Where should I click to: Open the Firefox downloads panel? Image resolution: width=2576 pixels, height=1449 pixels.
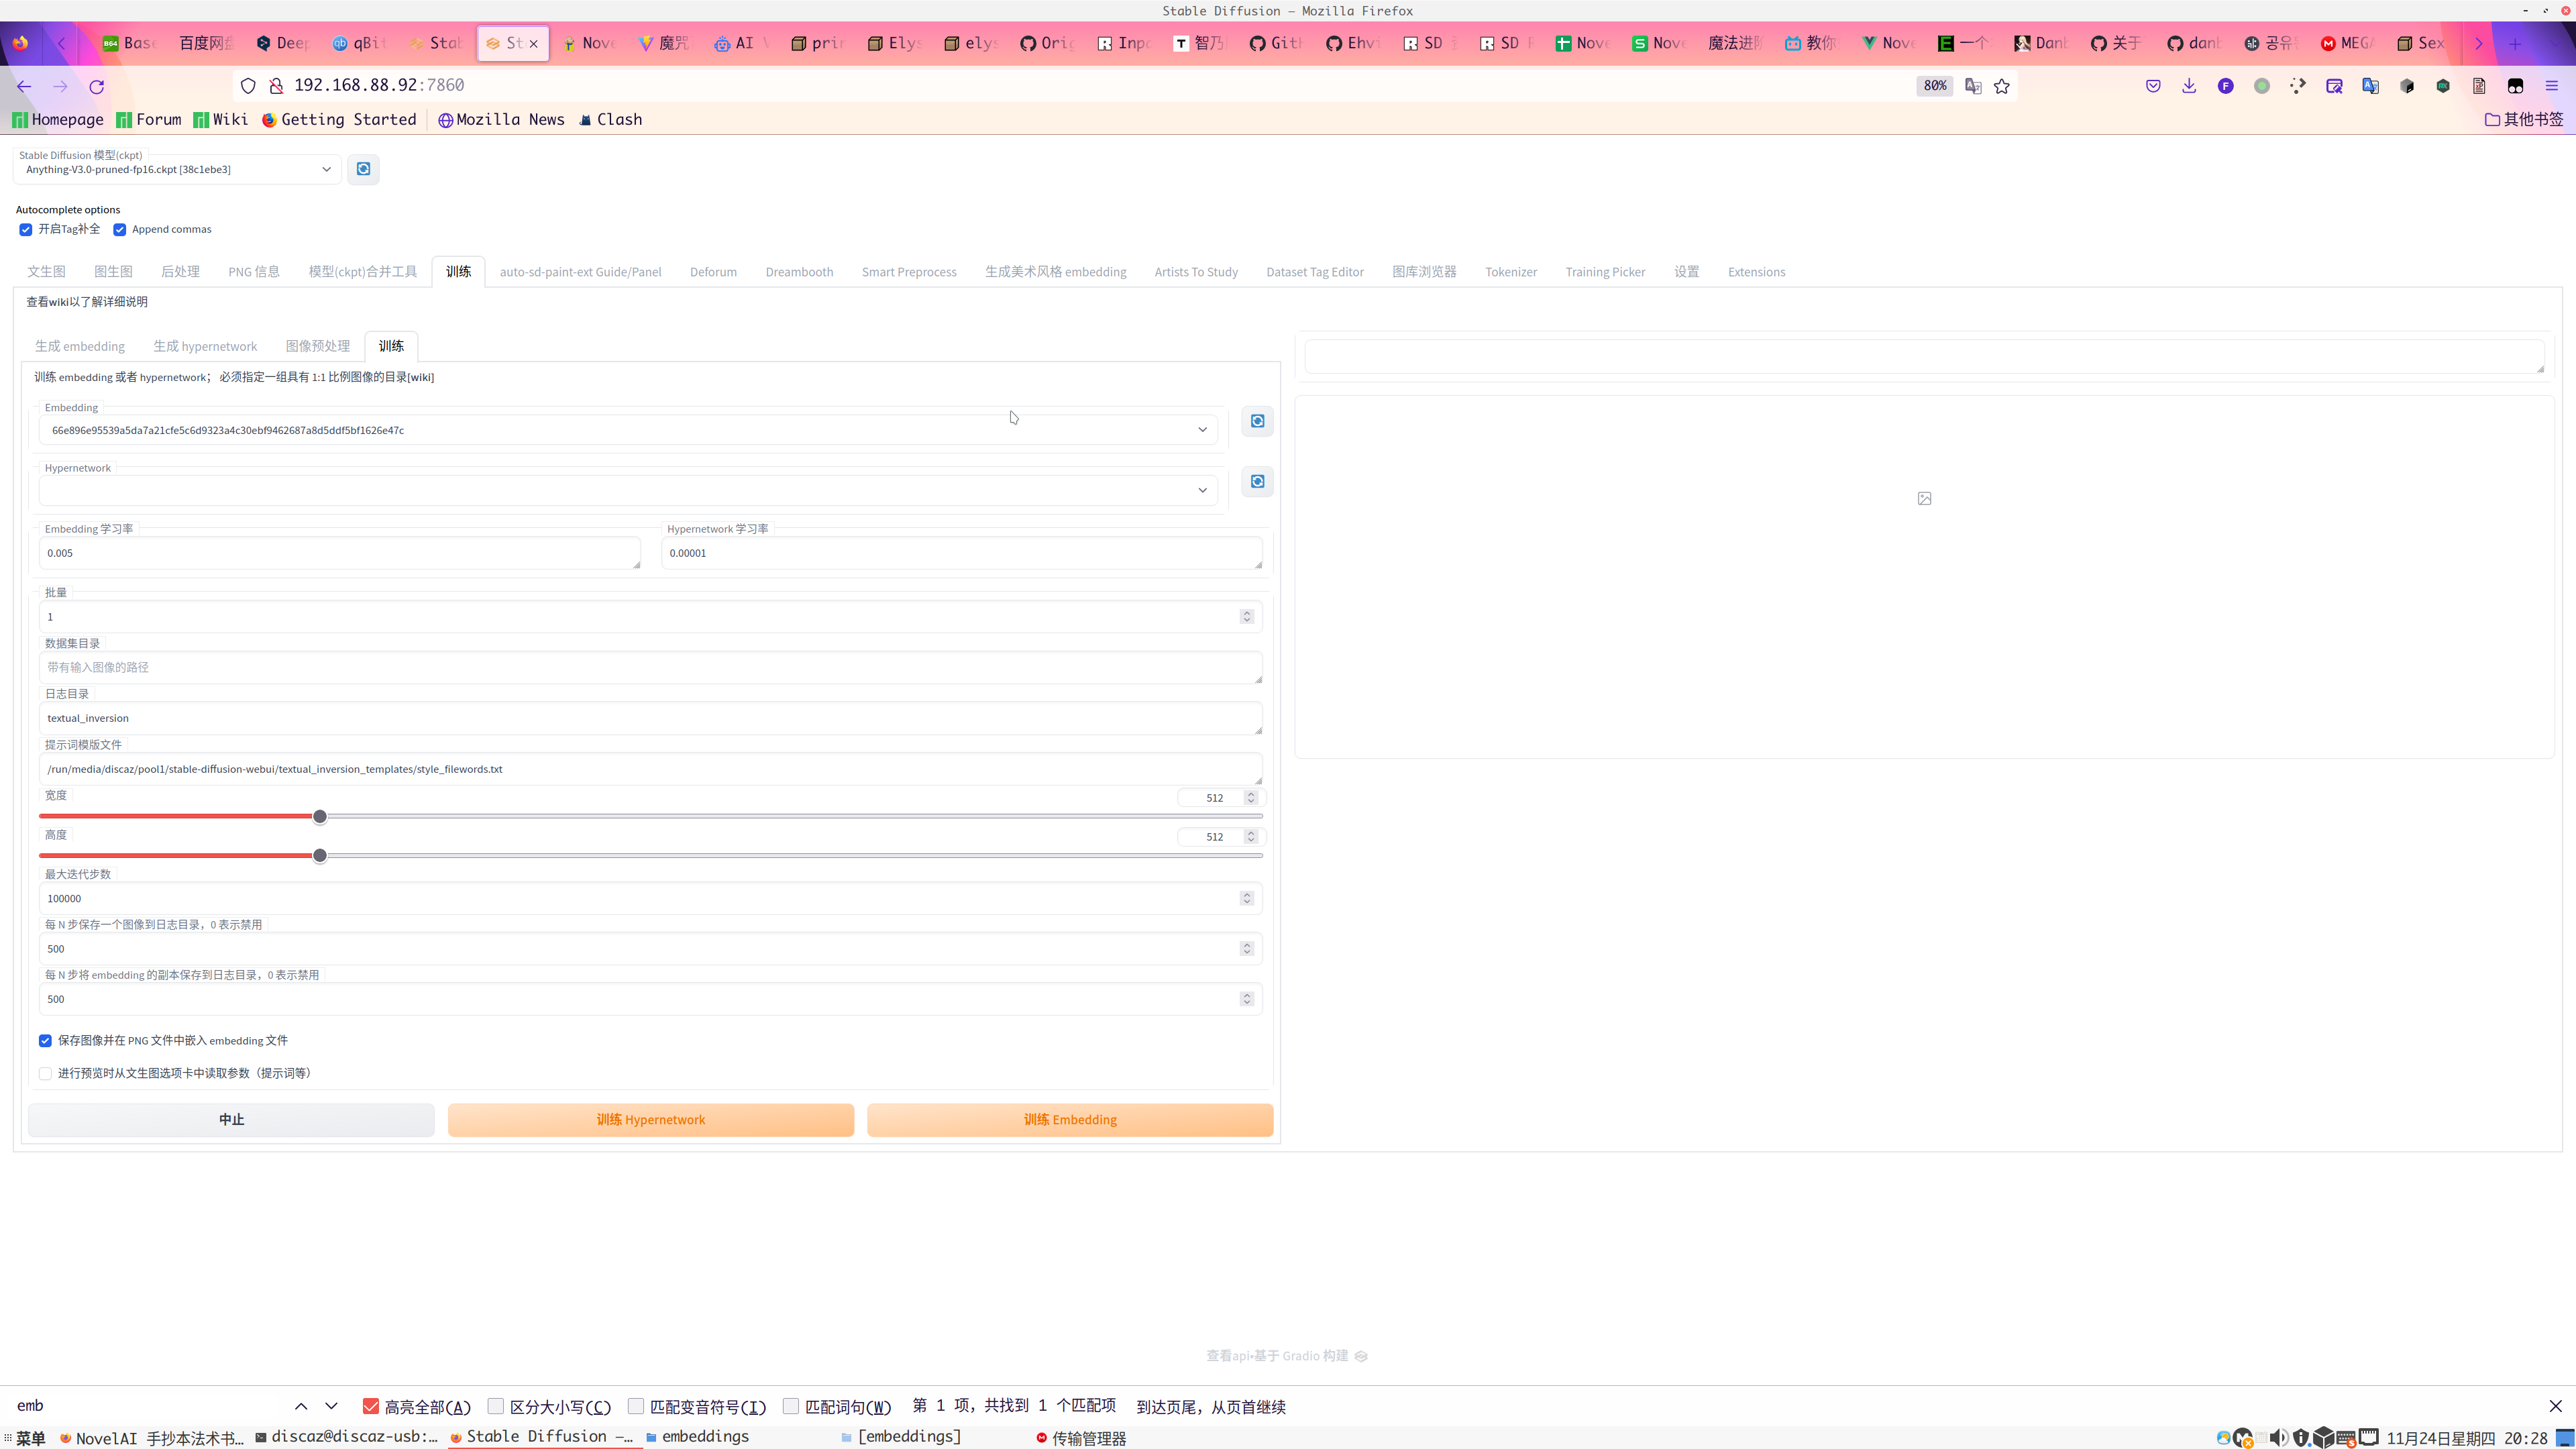point(2189,86)
